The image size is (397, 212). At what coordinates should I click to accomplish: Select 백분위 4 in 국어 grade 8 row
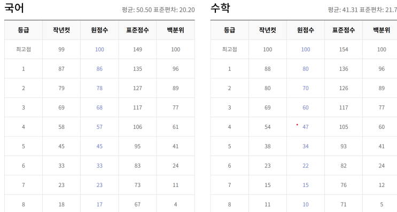175,205
